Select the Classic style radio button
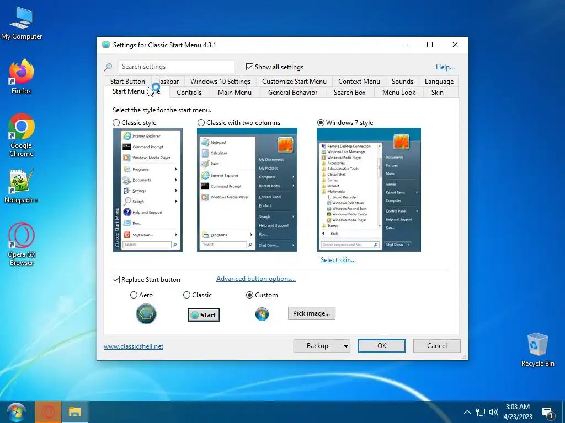 116,123
